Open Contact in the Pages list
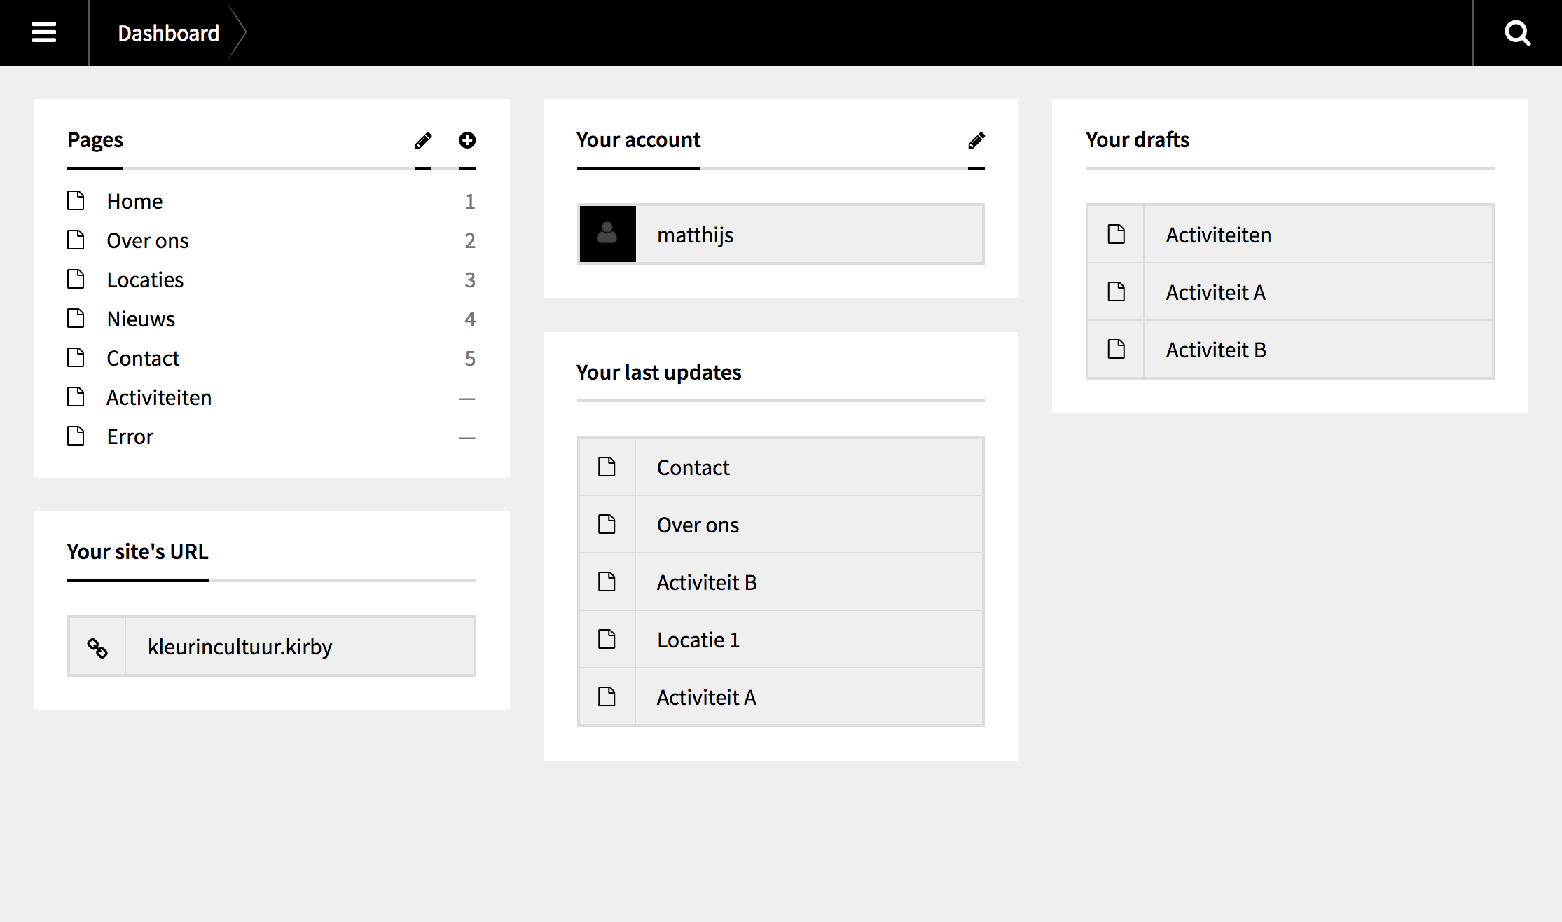1562x922 pixels. (x=143, y=358)
